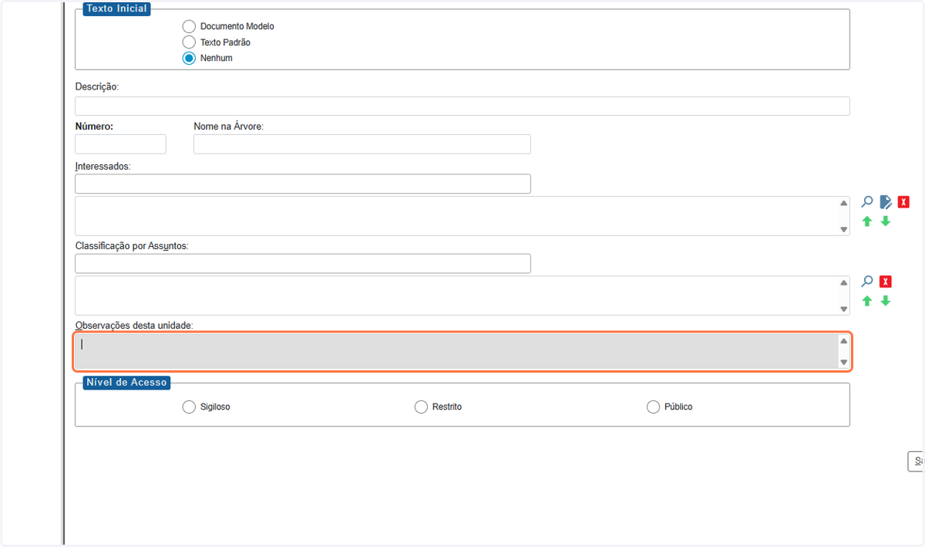Choose Público access level

pos(653,407)
